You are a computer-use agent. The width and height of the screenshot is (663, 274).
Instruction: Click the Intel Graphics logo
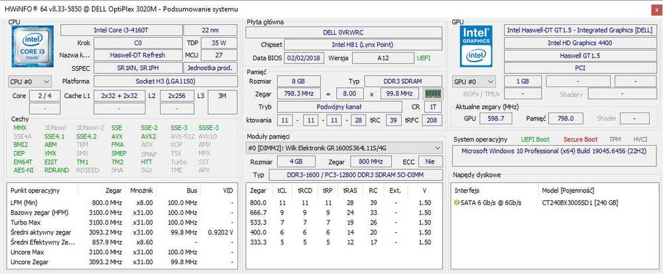click(x=476, y=46)
